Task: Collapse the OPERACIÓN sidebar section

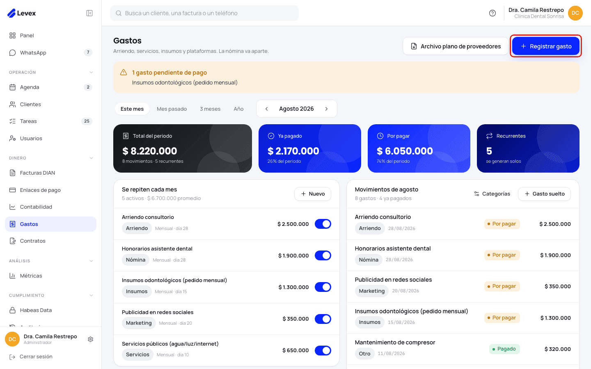Action: pos(91,73)
